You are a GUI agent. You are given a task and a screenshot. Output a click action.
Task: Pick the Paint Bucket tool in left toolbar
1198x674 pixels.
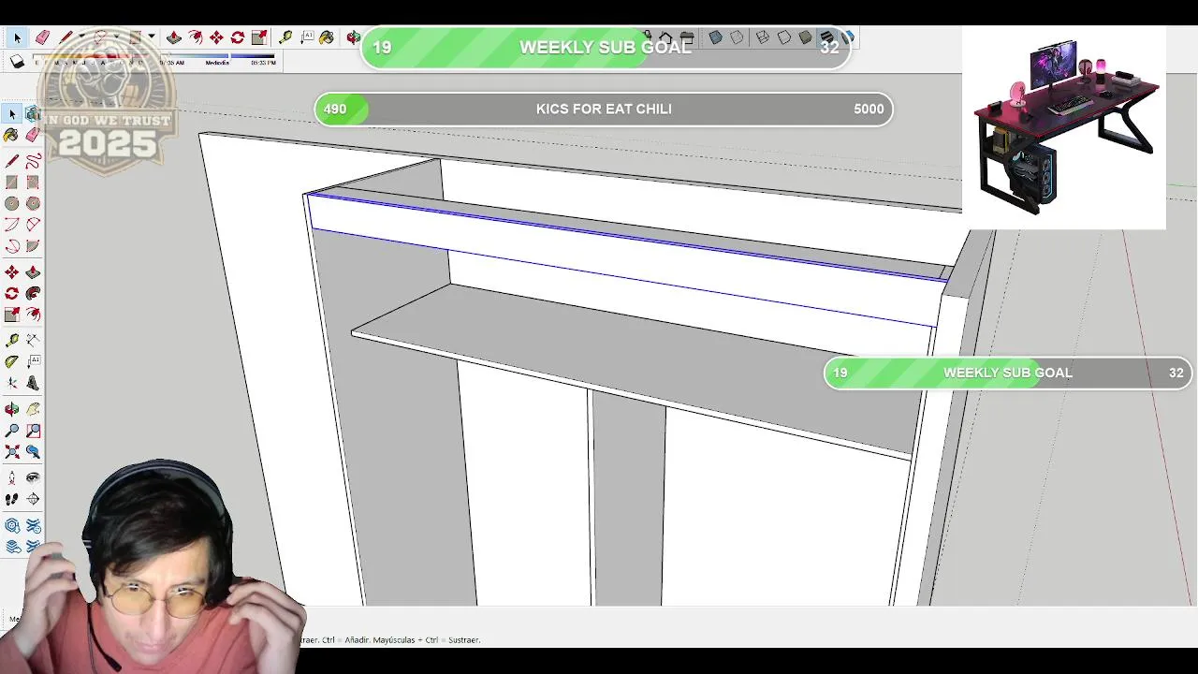[x=11, y=135]
